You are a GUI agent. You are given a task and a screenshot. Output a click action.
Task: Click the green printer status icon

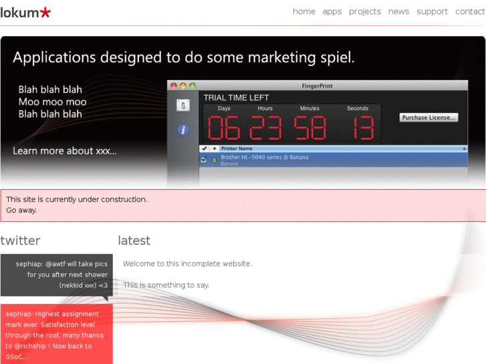pyautogui.click(x=214, y=160)
